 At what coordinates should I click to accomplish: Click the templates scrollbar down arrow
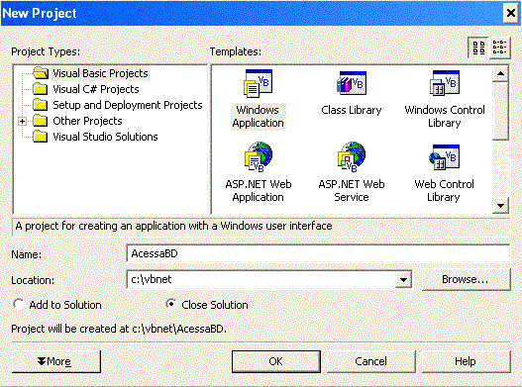pyautogui.click(x=500, y=206)
